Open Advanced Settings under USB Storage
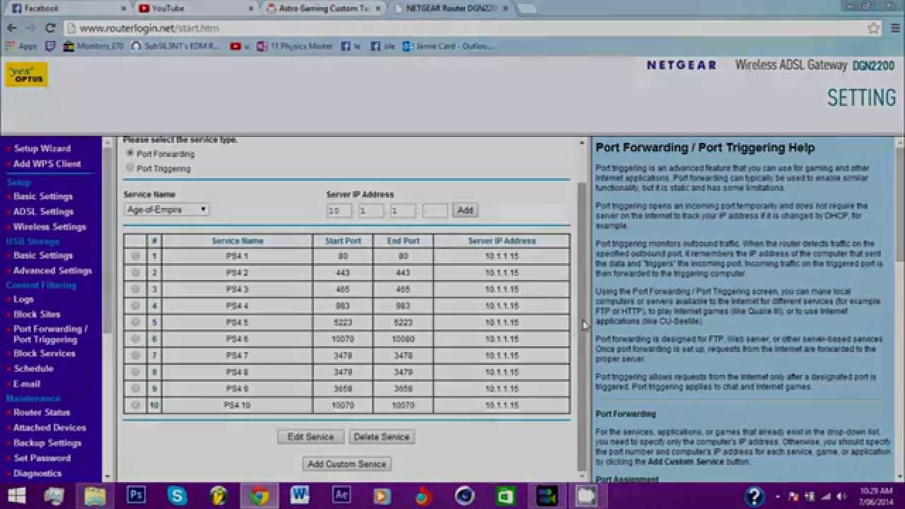 52,271
